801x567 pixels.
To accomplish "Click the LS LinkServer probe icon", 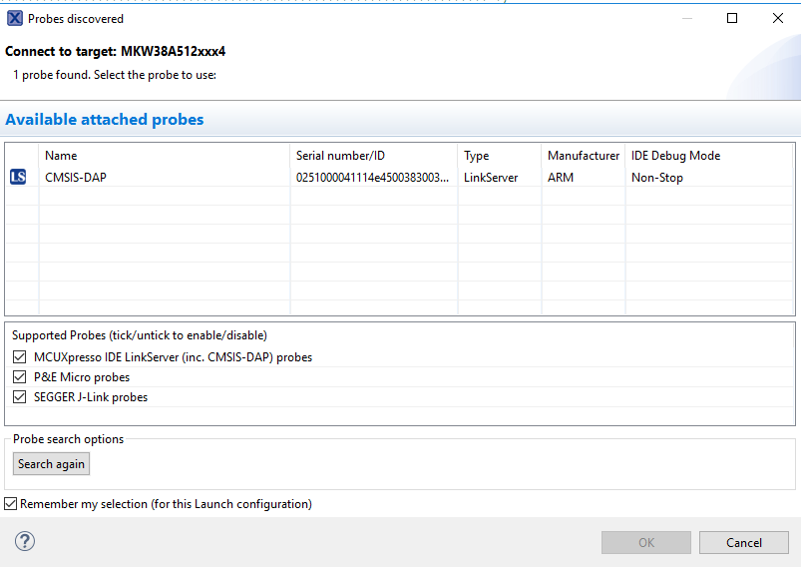I will [18, 178].
